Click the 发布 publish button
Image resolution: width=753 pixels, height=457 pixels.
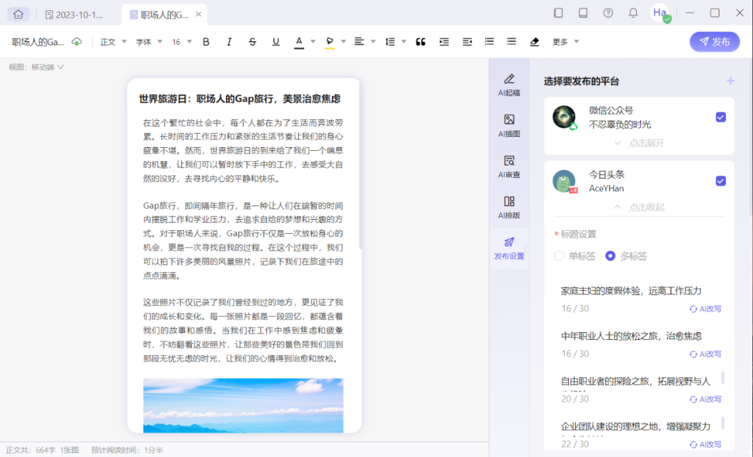click(x=714, y=41)
